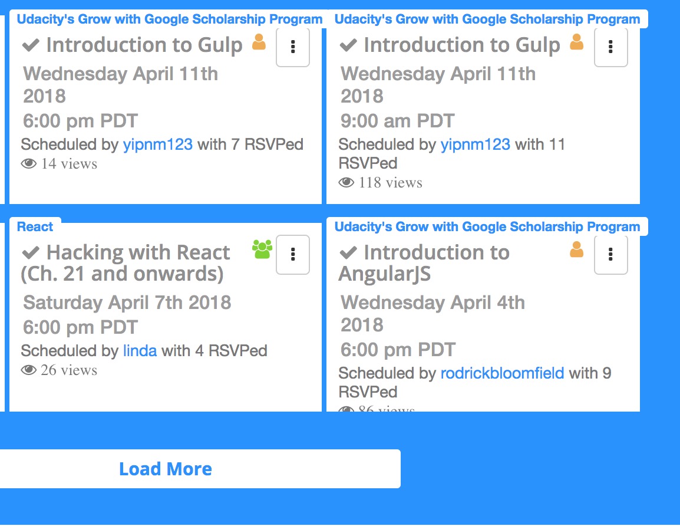
Task: Toggle the orange single-attendee icon on 6:00 pm Gulp event
Action: coord(259,42)
